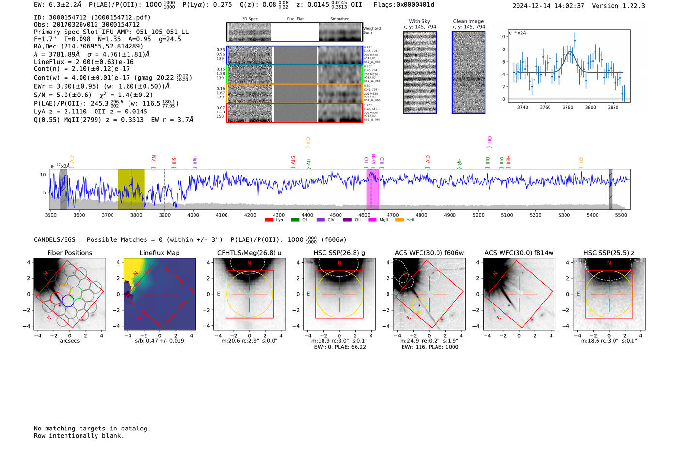Click the "Row intentionally blank." text
This screenshot has height=462, width=679.
pos(79,436)
